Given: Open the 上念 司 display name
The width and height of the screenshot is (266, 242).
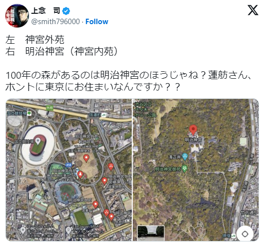Looking at the screenshot, I should 46,11.
